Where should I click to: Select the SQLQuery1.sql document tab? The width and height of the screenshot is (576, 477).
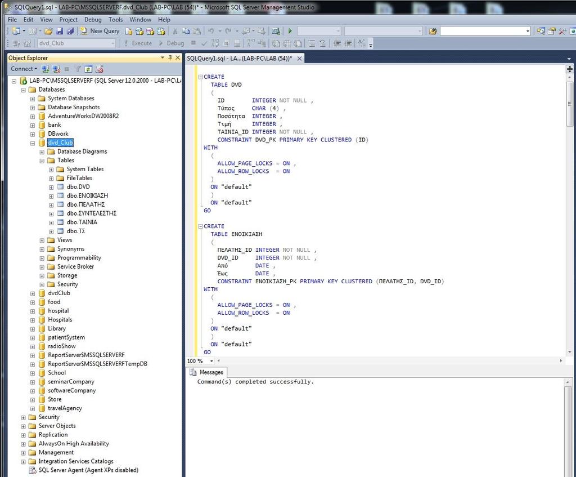point(240,59)
